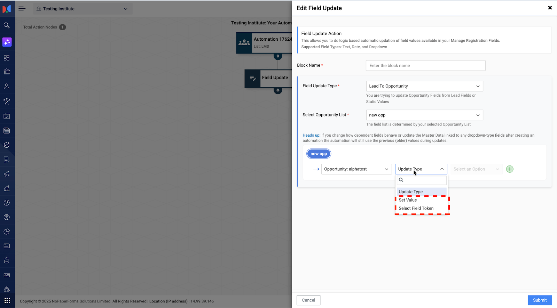Click the help question mark icon in sidebar
Screen dimensions: 557x308
tap(7, 203)
